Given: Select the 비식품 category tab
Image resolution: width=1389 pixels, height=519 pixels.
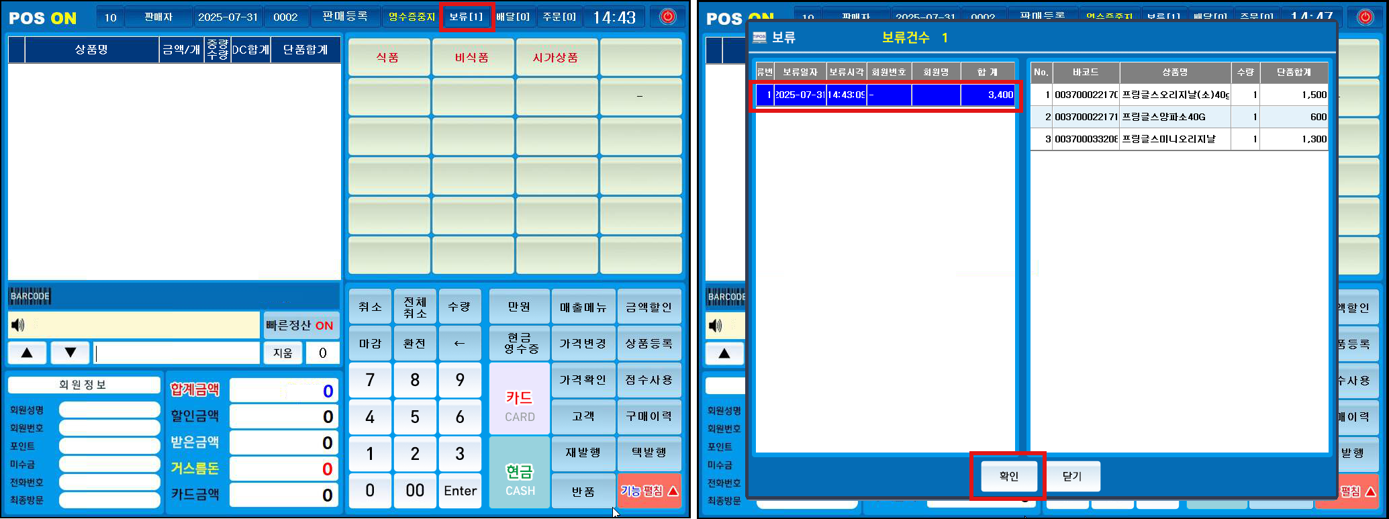Looking at the screenshot, I should (473, 57).
